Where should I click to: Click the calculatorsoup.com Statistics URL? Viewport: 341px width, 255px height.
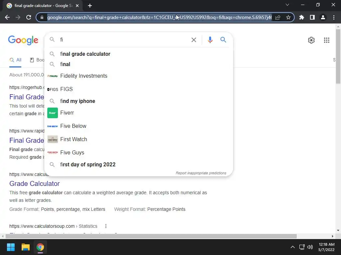[53, 226]
